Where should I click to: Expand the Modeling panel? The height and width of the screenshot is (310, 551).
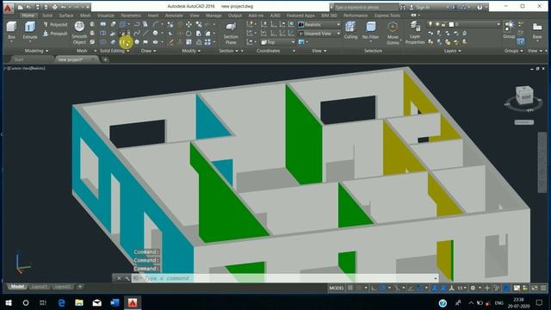36,51
